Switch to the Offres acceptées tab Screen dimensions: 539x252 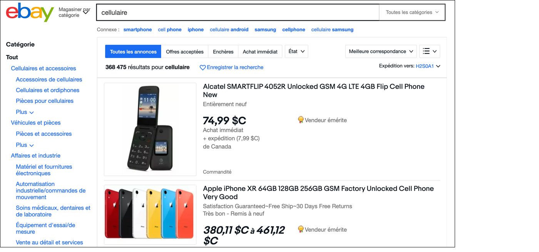[x=185, y=52]
